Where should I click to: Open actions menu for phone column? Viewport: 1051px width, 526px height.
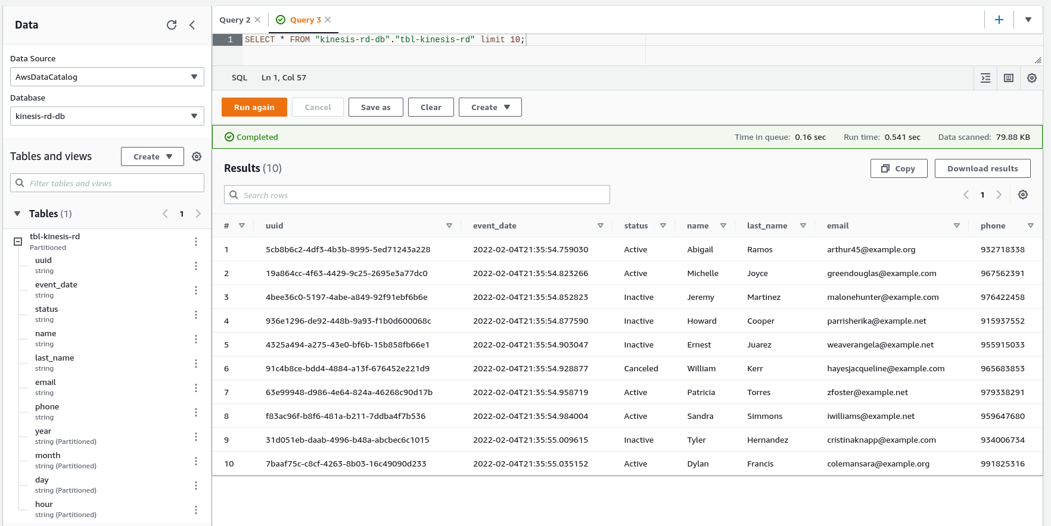coord(196,412)
